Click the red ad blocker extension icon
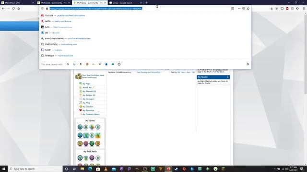 (x=287, y=9)
